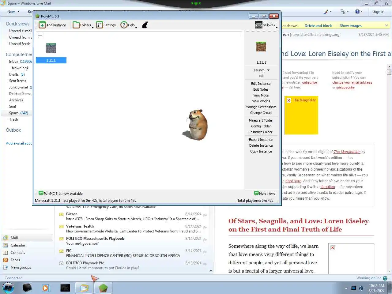Open the Trash folder

point(13,119)
